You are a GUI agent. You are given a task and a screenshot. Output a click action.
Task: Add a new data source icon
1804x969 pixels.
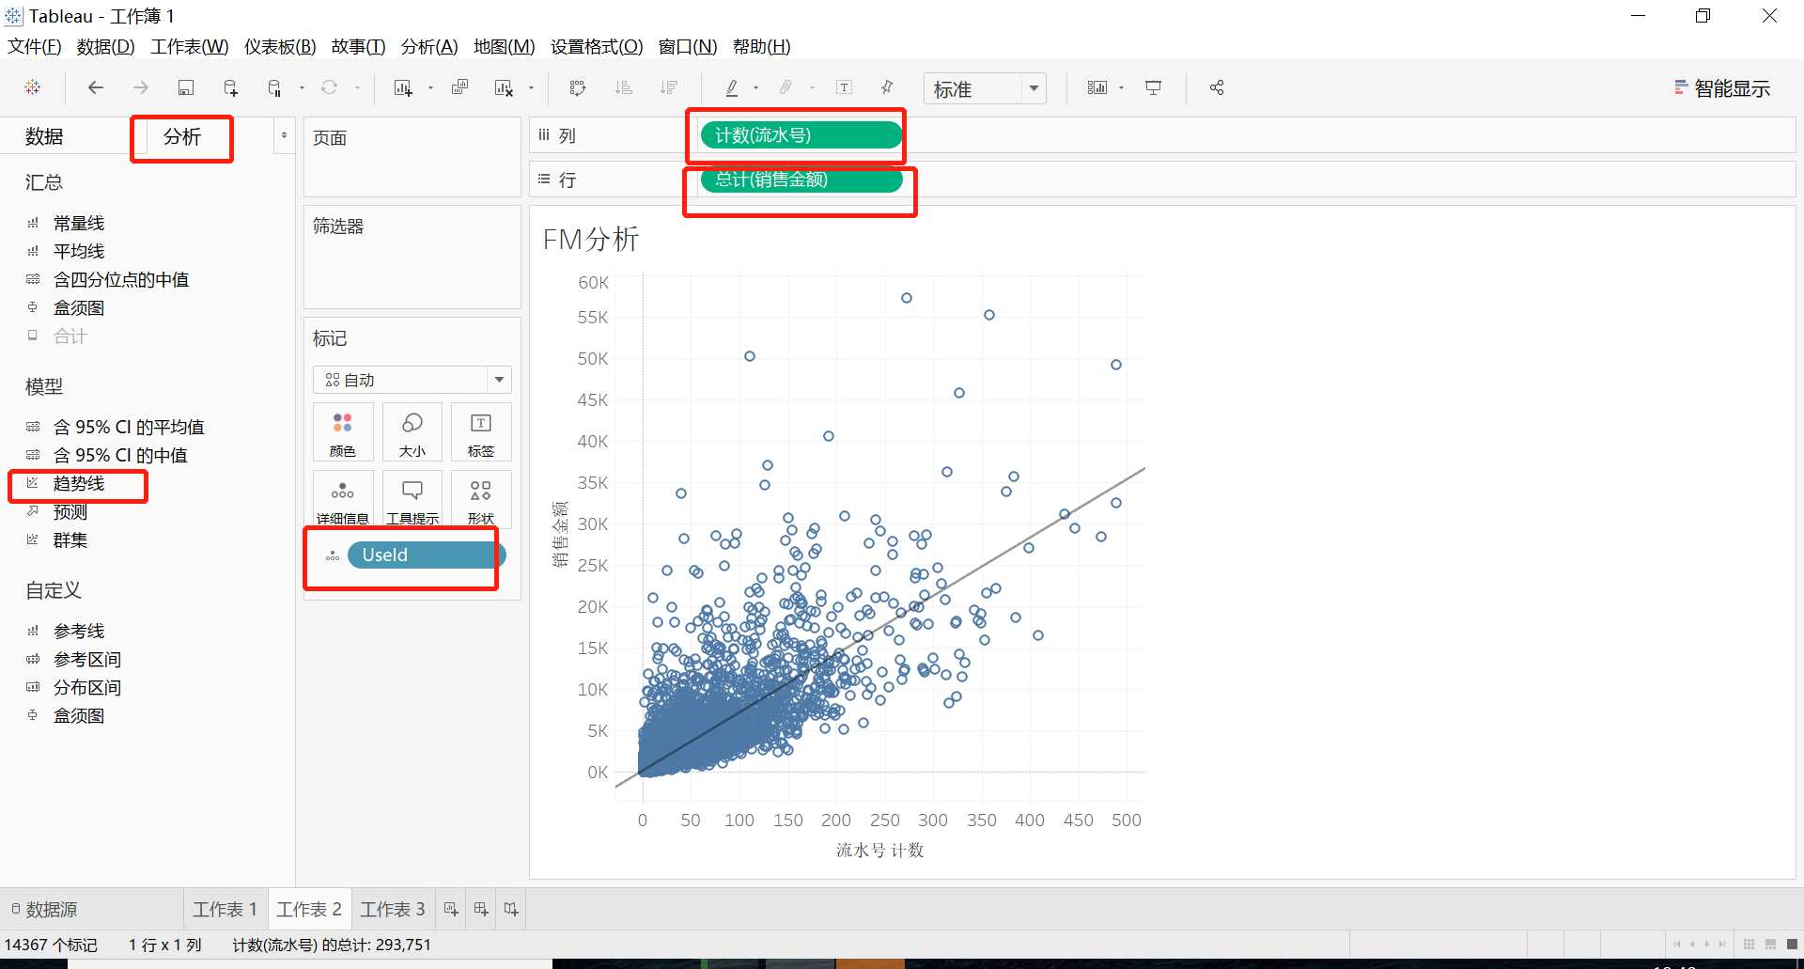tap(230, 87)
